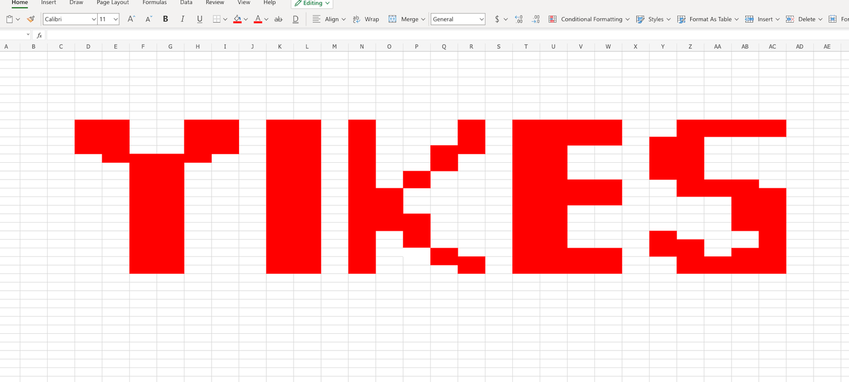This screenshot has width=849, height=382.
Task: Expand the General number format dropdown
Action: click(x=458, y=19)
